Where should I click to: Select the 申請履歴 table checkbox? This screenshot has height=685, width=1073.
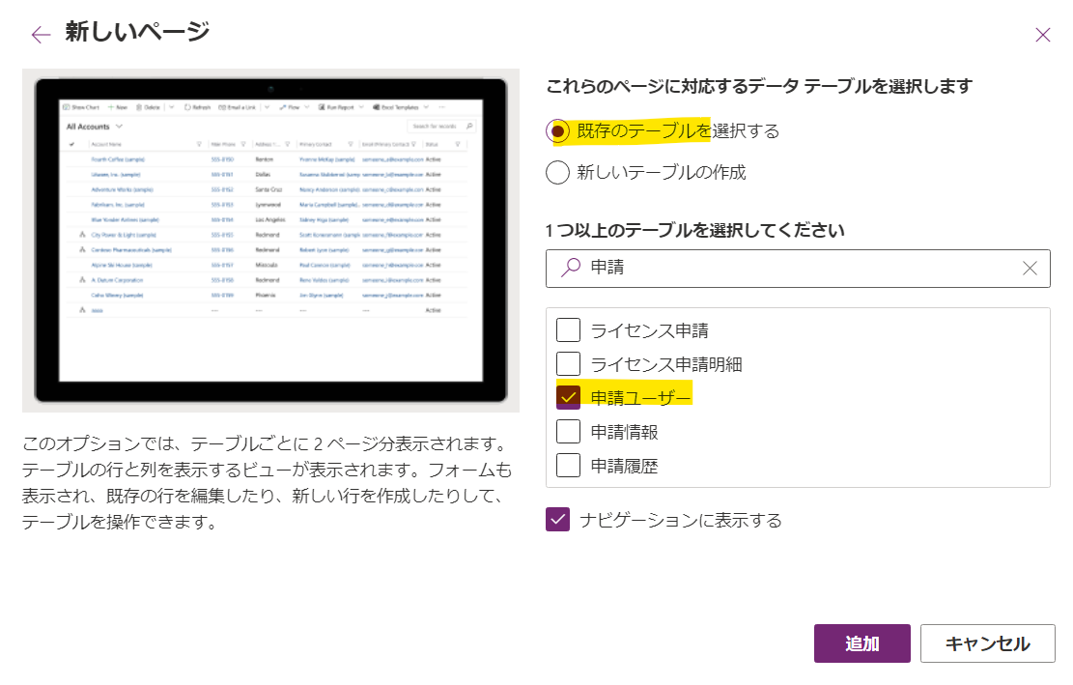568,466
